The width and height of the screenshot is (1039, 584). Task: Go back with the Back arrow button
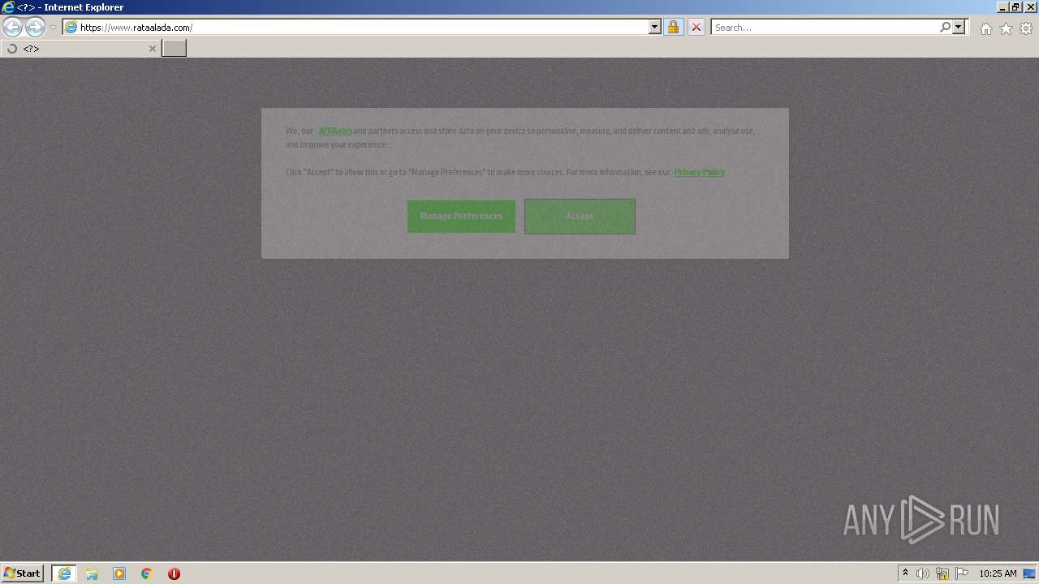(x=12, y=28)
